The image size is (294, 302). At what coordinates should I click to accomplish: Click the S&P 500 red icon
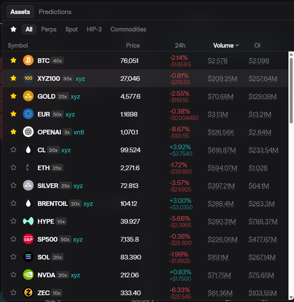pos(28,239)
